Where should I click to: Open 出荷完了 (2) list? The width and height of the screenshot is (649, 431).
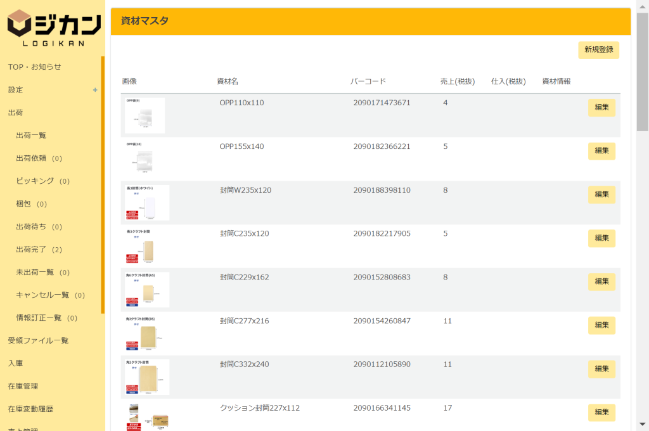[39, 250]
